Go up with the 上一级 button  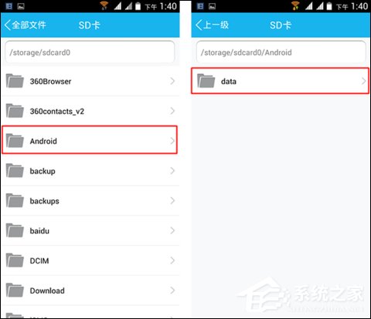(212, 25)
